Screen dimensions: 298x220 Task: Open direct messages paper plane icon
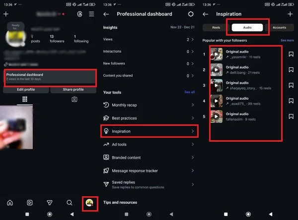click(50, 203)
